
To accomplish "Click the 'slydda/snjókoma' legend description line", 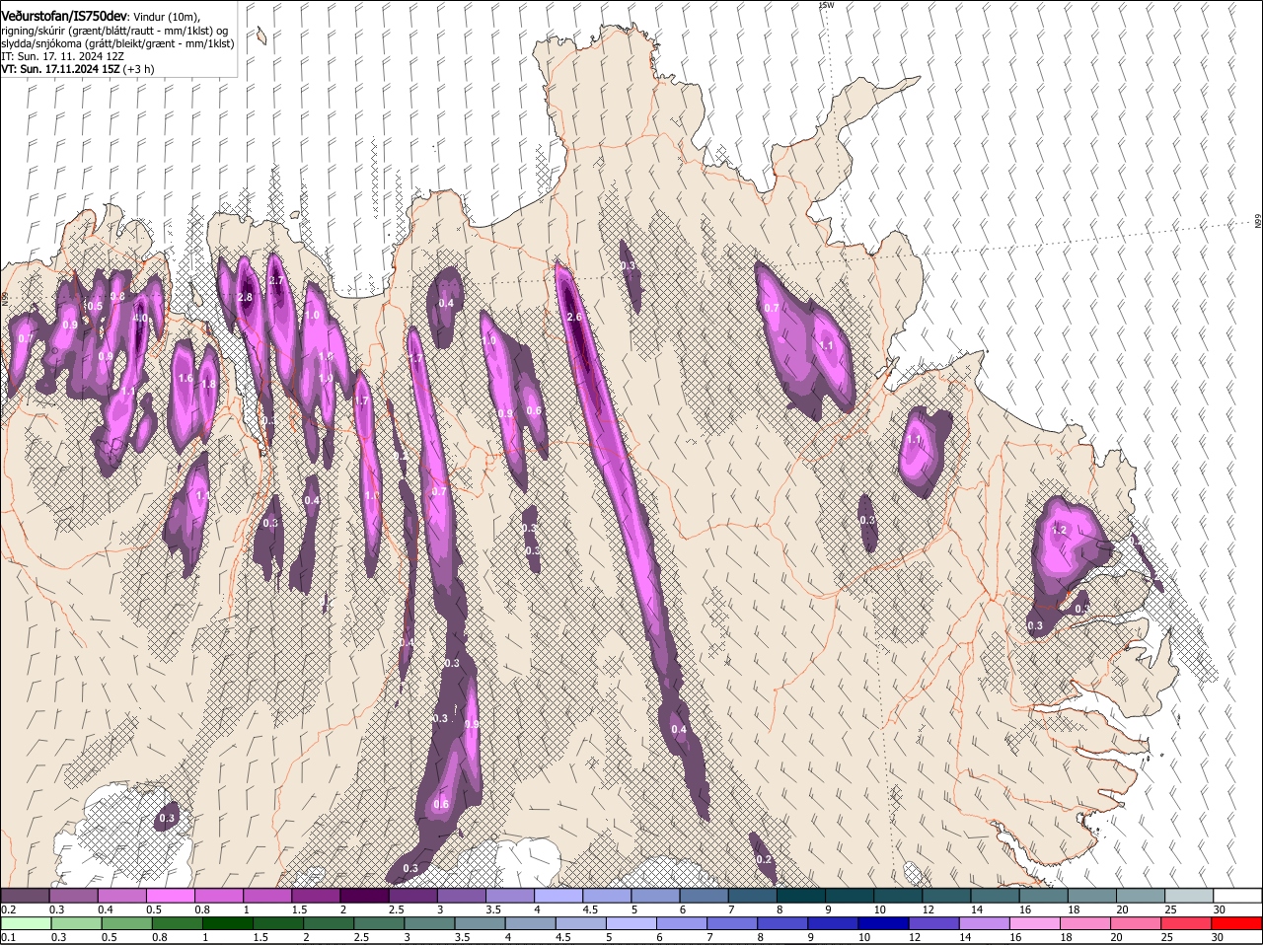I will (117, 43).
